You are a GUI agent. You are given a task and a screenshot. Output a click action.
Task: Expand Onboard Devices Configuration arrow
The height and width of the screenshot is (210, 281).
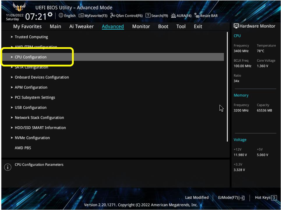(x=12, y=77)
